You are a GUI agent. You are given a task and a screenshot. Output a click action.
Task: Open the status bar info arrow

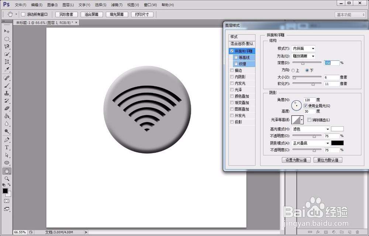coord(86,232)
